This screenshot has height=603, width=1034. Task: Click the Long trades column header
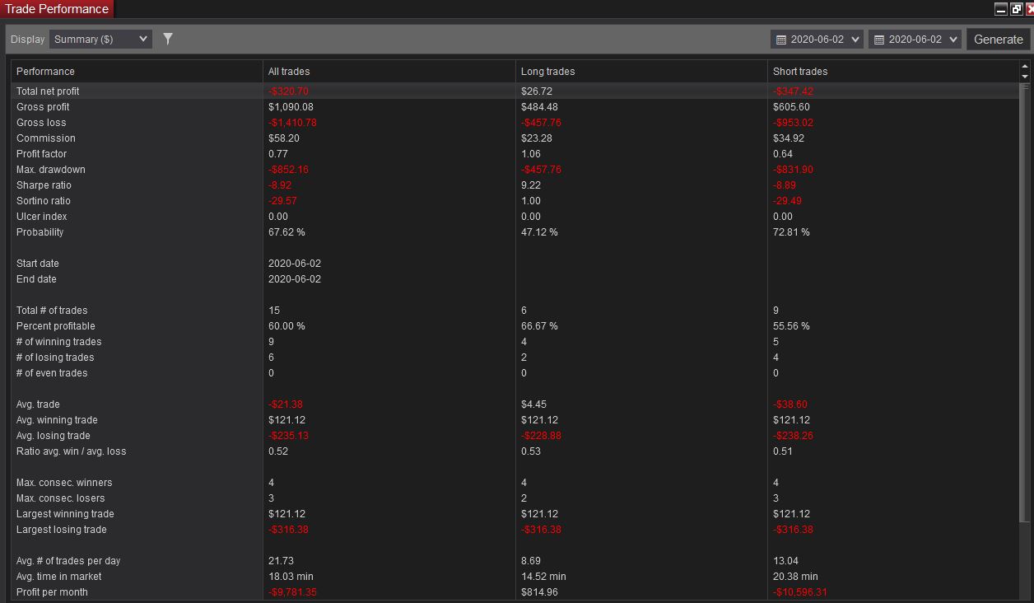pyautogui.click(x=547, y=72)
